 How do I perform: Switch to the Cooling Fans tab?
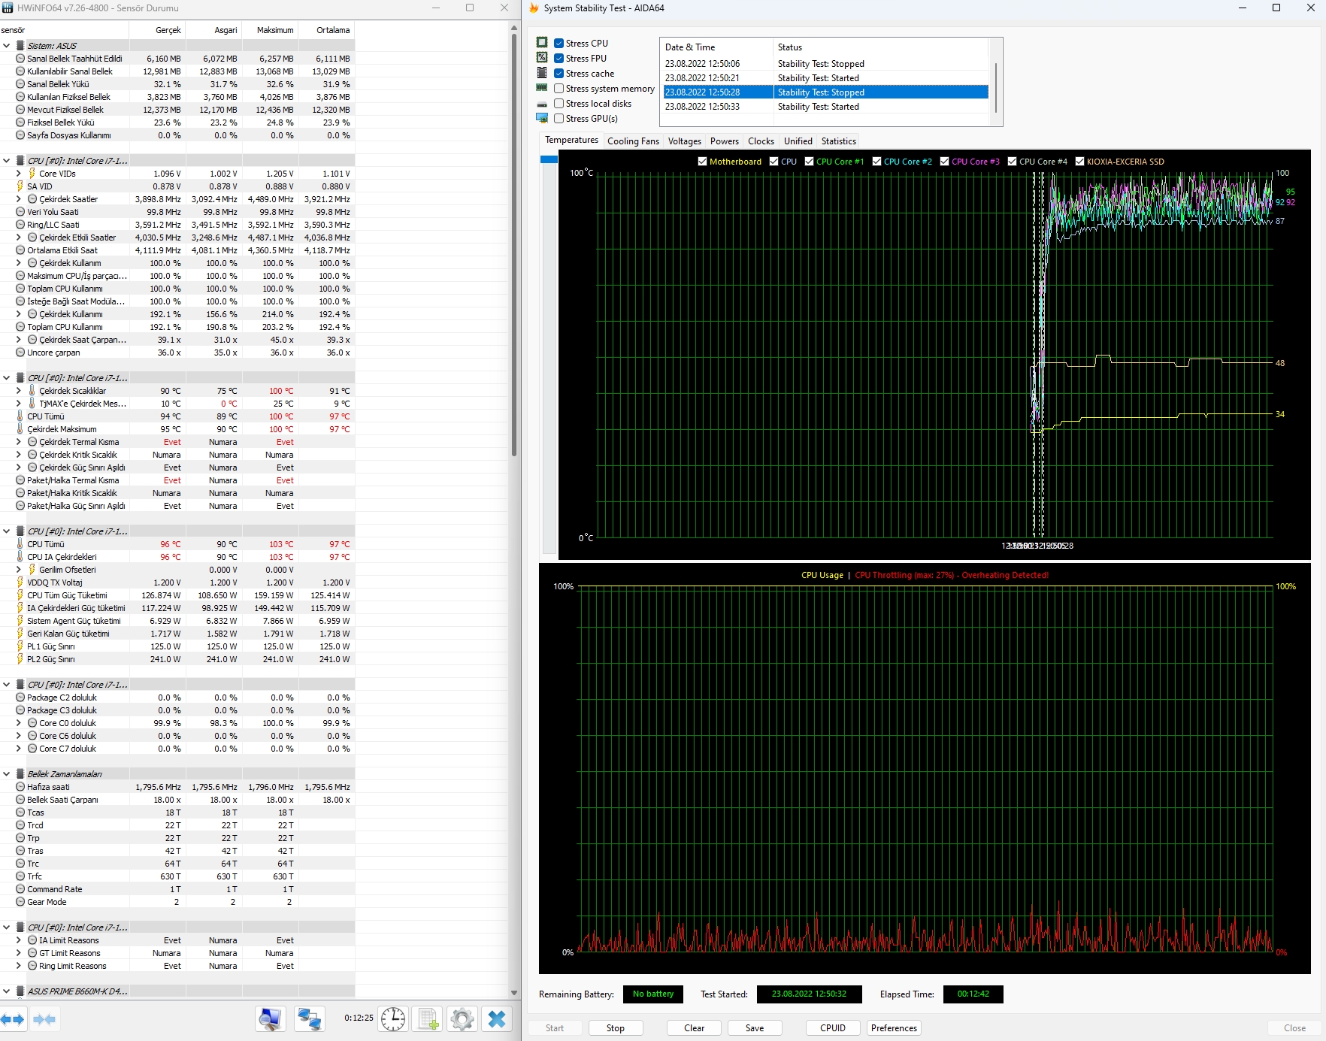pyautogui.click(x=633, y=141)
